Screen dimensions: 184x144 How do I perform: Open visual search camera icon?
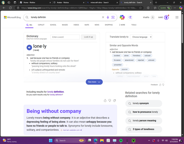[x=113, y=17]
